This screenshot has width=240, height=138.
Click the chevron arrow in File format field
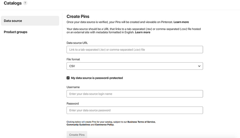199,66
